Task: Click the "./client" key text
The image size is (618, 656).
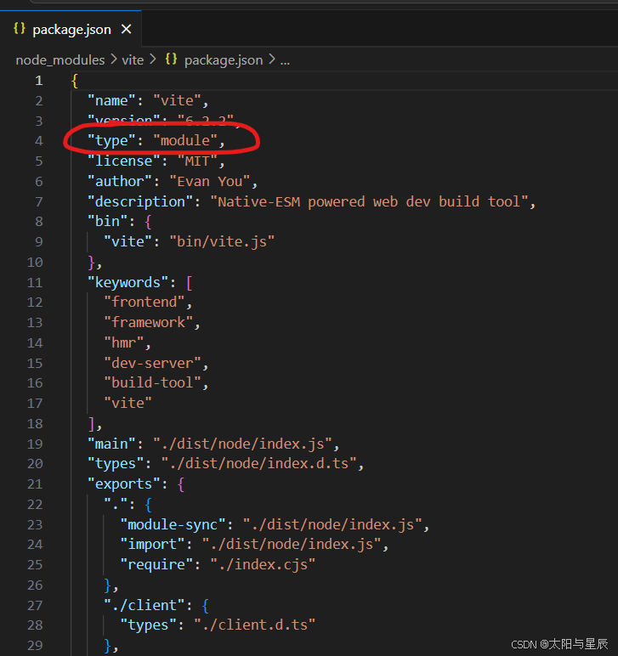Action: coord(145,605)
